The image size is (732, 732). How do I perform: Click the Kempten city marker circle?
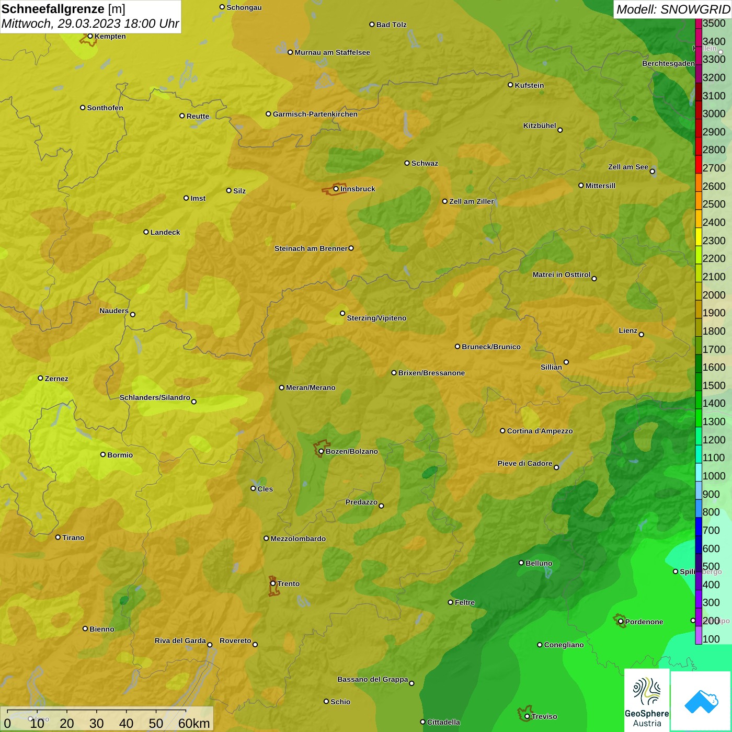(x=90, y=36)
